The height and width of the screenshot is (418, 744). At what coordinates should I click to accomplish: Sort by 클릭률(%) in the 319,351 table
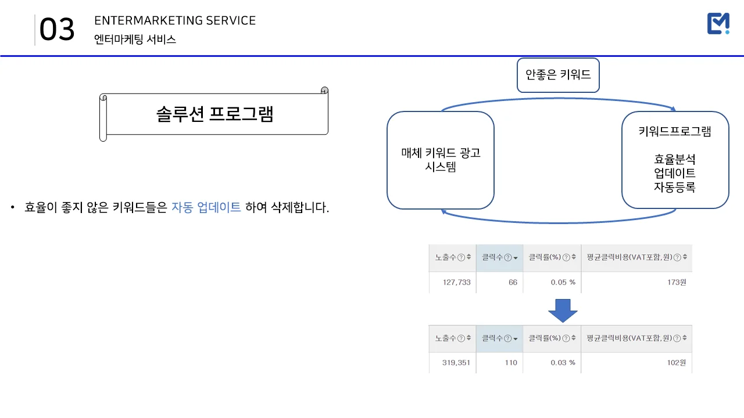tap(574, 338)
